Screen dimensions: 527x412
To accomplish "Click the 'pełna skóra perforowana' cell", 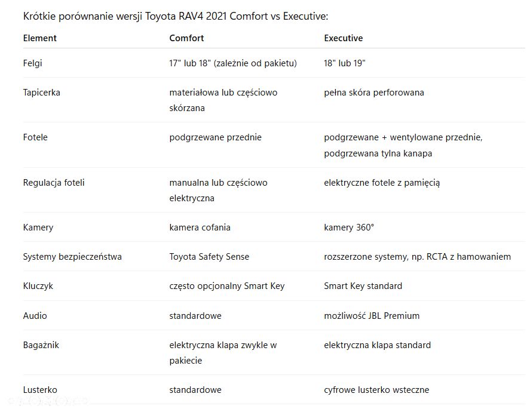I will tap(374, 93).
